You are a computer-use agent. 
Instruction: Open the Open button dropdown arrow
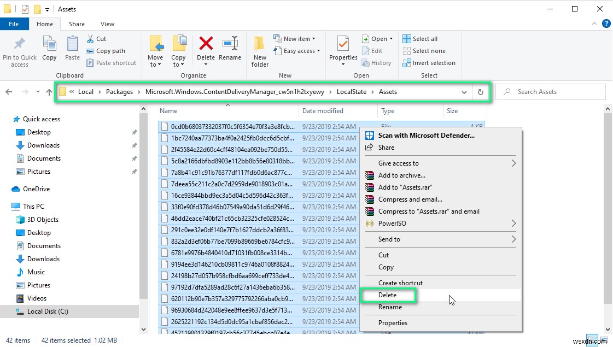click(x=391, y=39)
